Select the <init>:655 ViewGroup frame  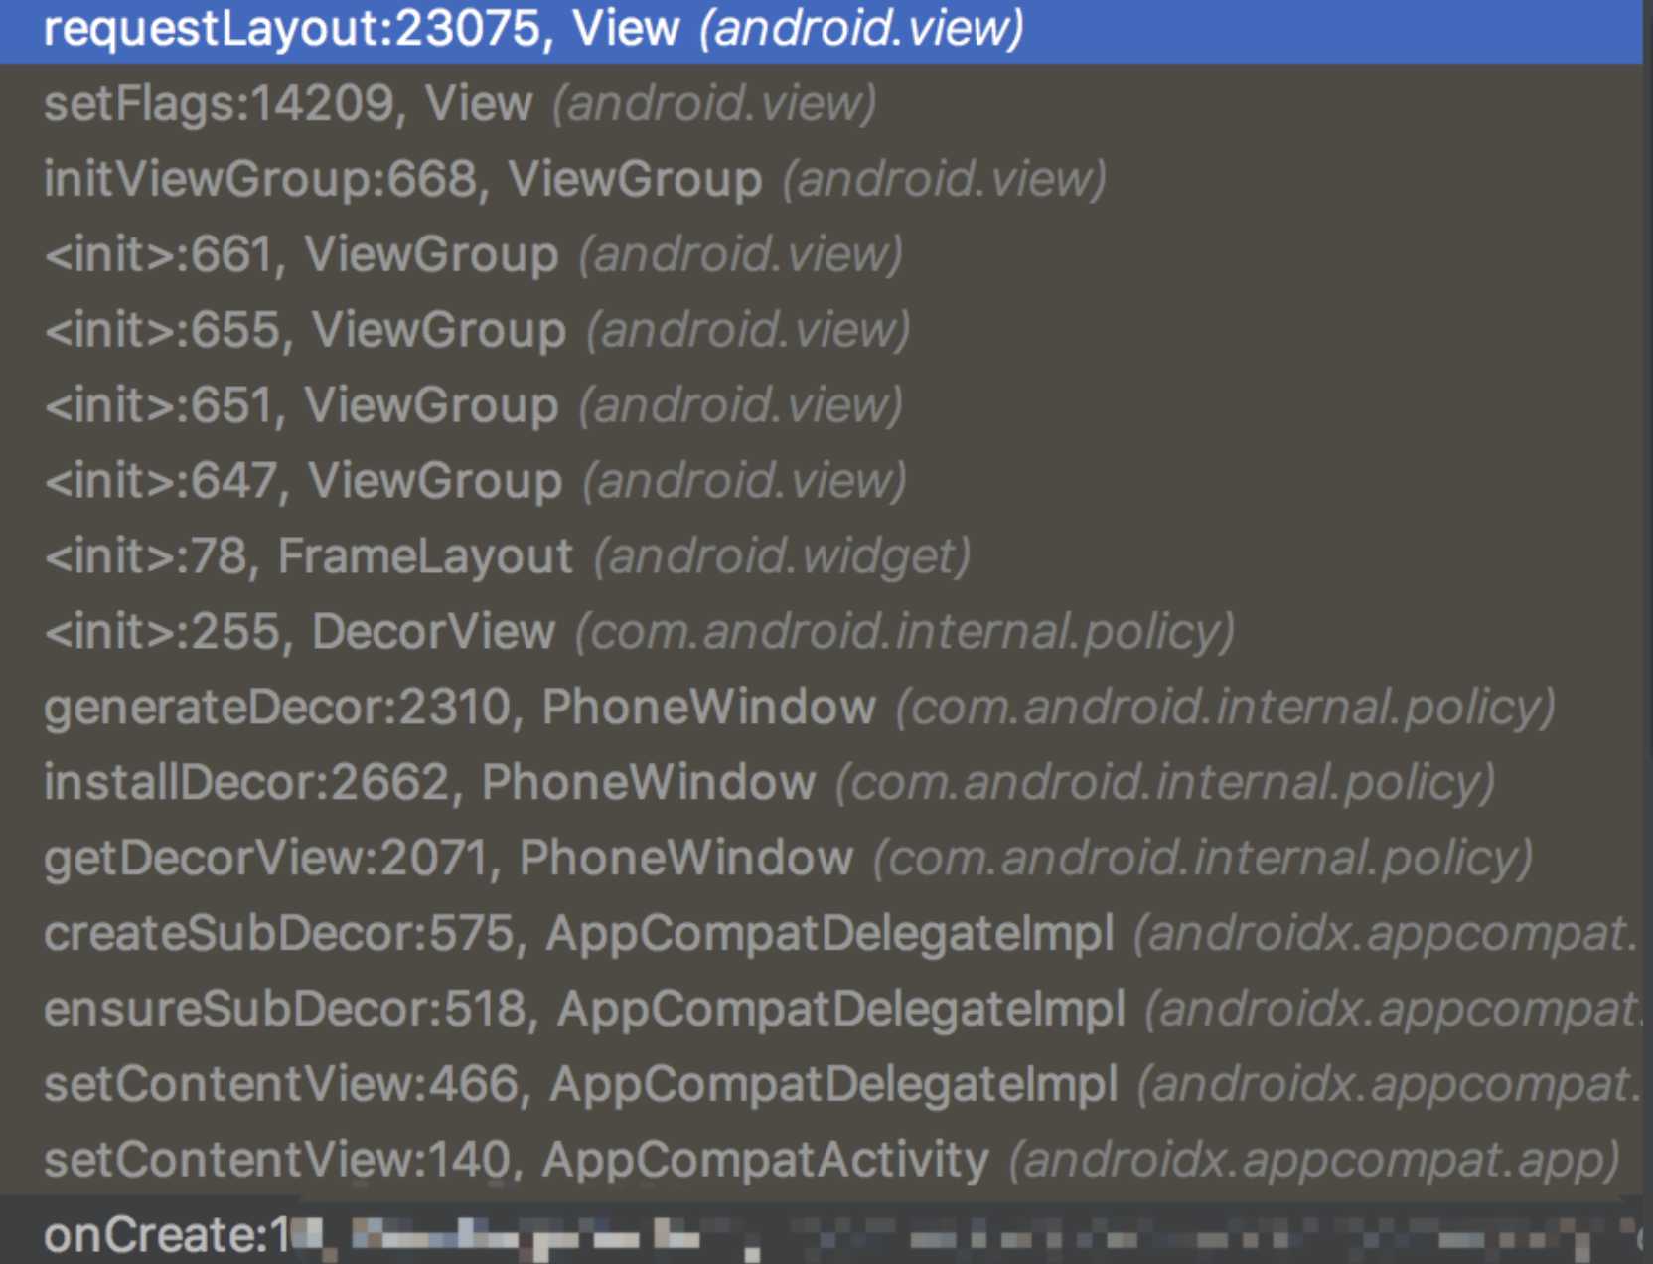pyautogui.click(x=822, y=330)
